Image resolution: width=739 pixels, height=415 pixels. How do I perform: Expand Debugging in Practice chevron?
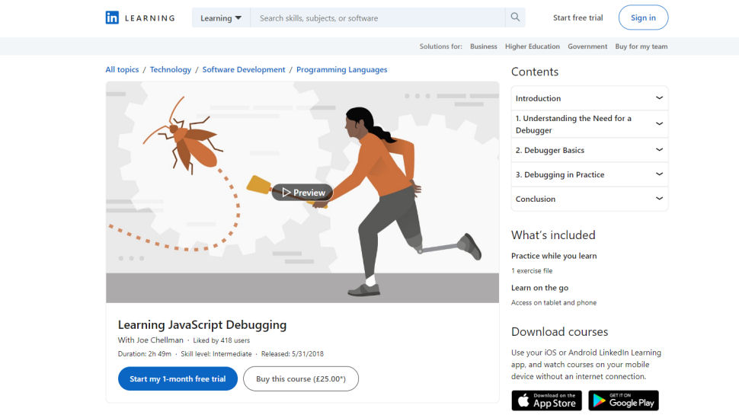(x=659, y=174)
